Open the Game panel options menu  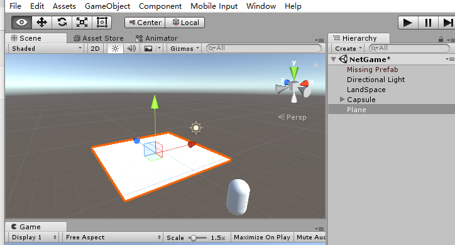click(x=319, y=229)
